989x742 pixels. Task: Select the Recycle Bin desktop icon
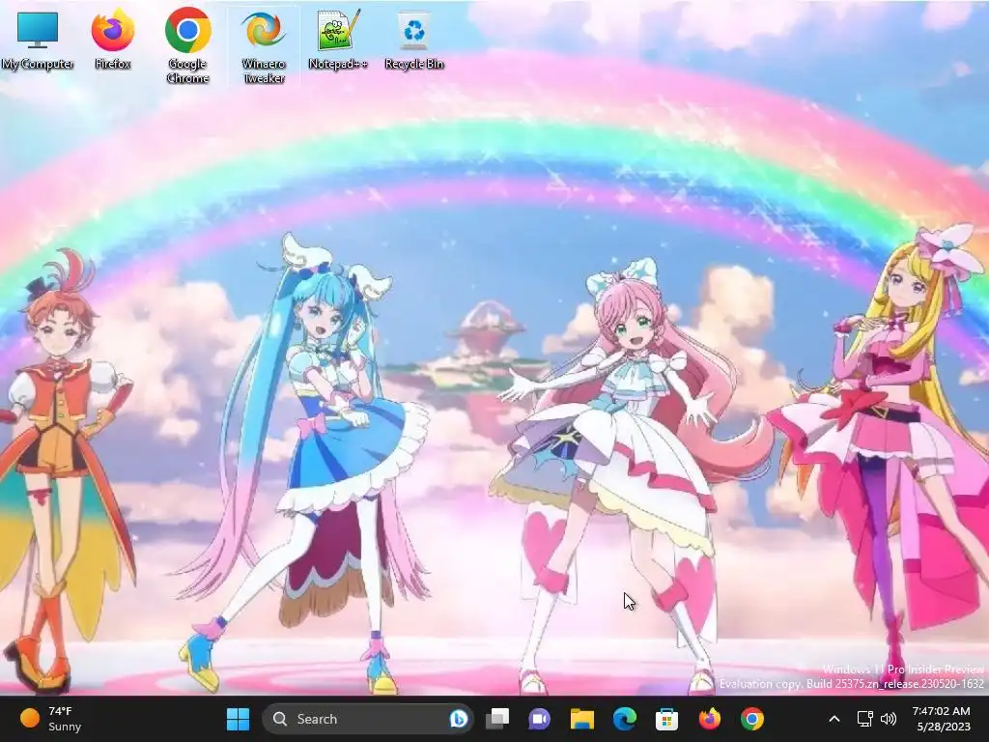(x=414, y=39)
